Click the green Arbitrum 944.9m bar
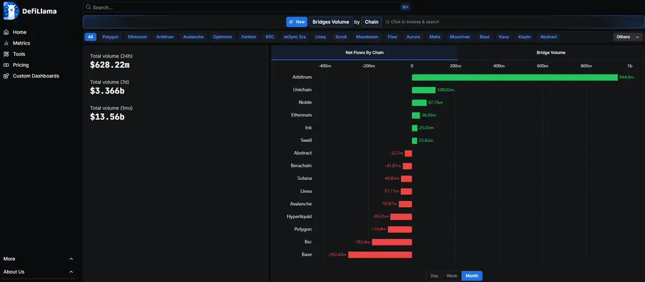The width and height of the screenshot is (645, 282). [515, 77]
